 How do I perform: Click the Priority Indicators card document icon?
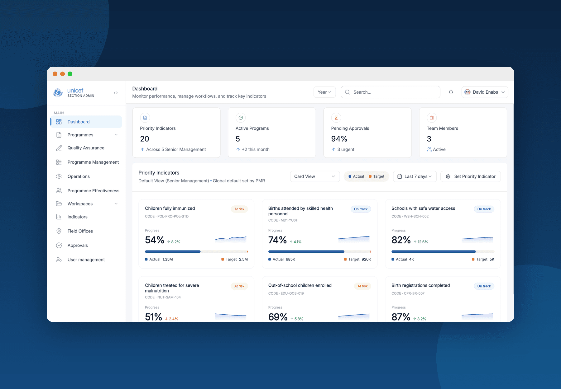point(145,118)
